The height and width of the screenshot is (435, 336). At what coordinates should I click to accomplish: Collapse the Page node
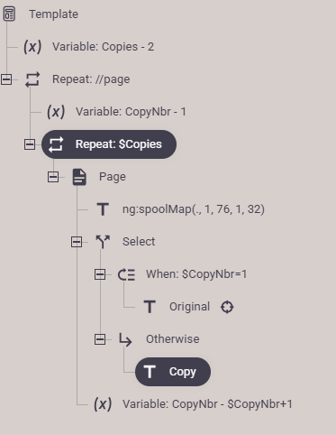[53, 177]
